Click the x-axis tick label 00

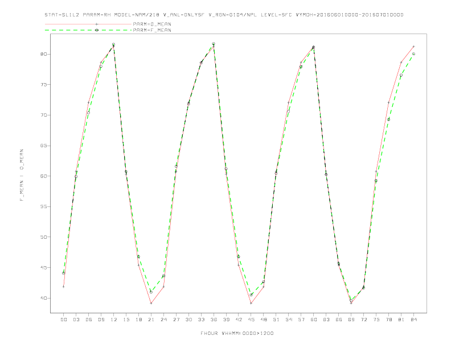click(64, 320)
